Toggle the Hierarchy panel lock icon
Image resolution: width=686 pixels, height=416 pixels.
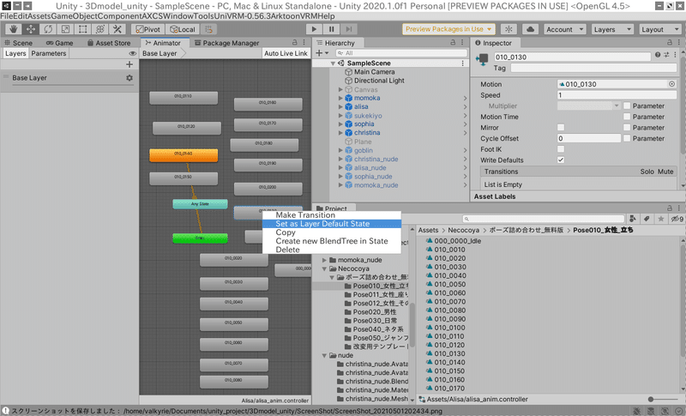(453, 42)
